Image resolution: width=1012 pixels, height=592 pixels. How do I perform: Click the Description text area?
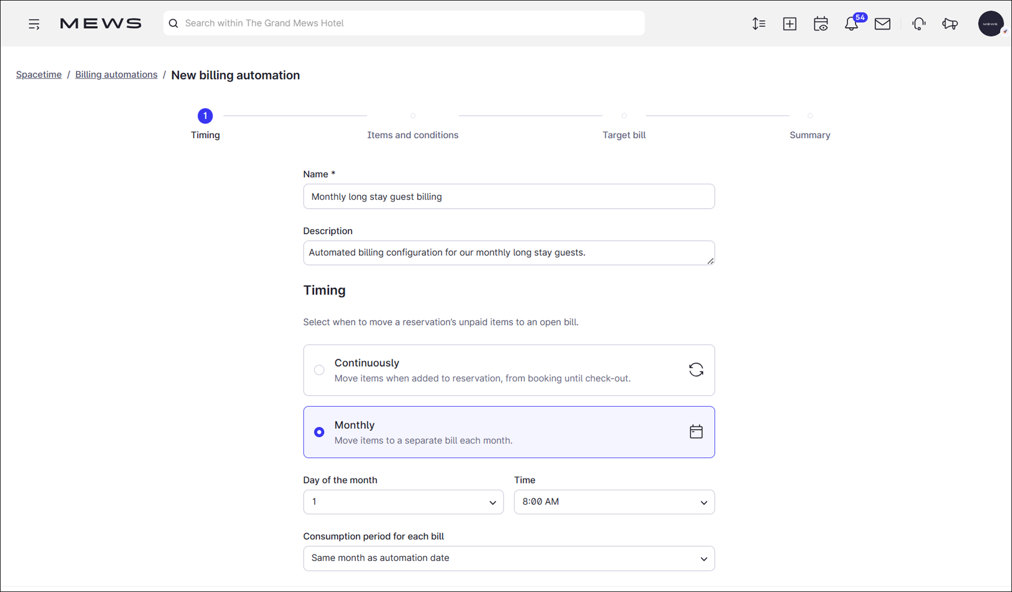coord(509,253)
